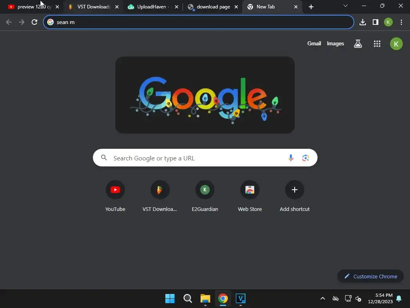Close the UploadHaven tab
The width and height of the screenshot is (410, 308).
pos(177,7)
